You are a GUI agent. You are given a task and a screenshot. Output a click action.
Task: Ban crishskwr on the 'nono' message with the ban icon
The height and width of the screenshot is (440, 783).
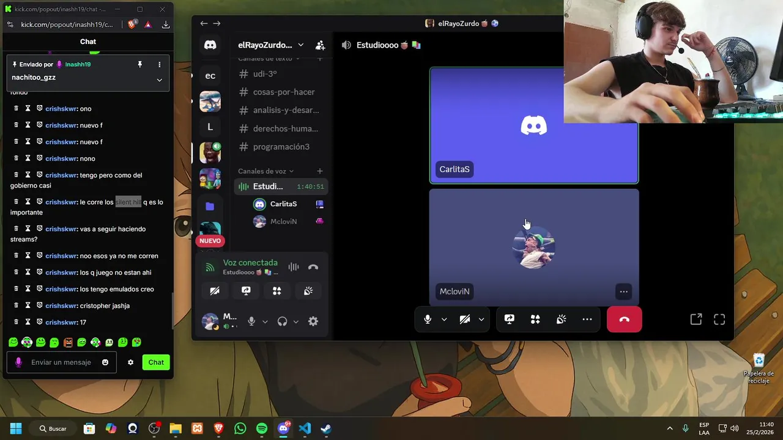[x=39, y=158]
